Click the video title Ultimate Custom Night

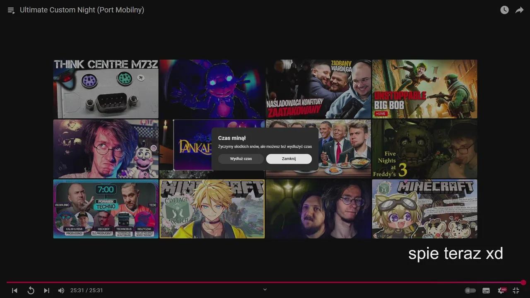82,10
